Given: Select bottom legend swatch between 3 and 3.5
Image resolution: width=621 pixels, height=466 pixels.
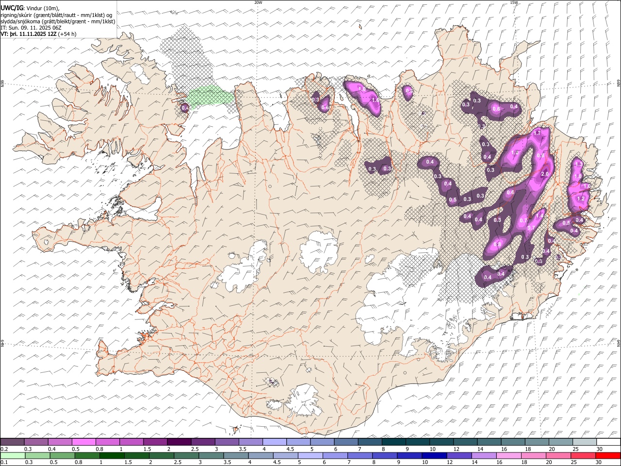Looking at the screenshot, I should (x=211, y=455).
